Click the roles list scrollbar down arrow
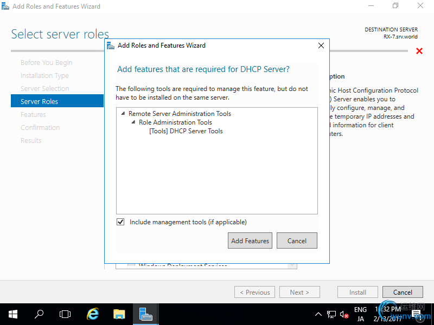This screenshot has width=434, height=325. (291, 265)
